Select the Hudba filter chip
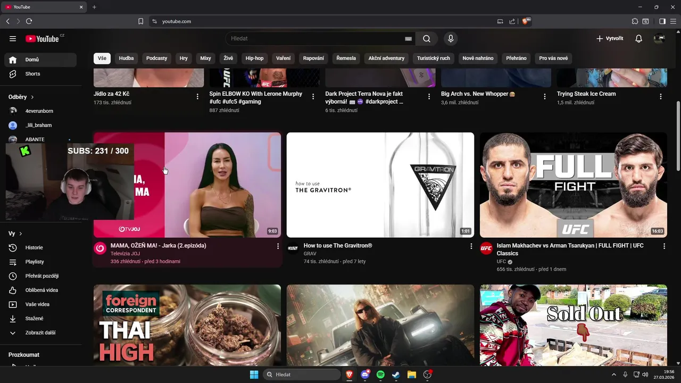This screenshot has width=681, height=383. [x=127, y=58]
